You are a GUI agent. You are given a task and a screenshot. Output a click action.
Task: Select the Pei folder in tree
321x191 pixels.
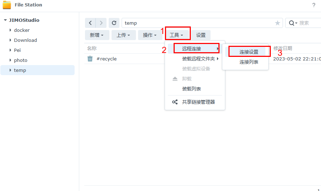coord(18,50)
